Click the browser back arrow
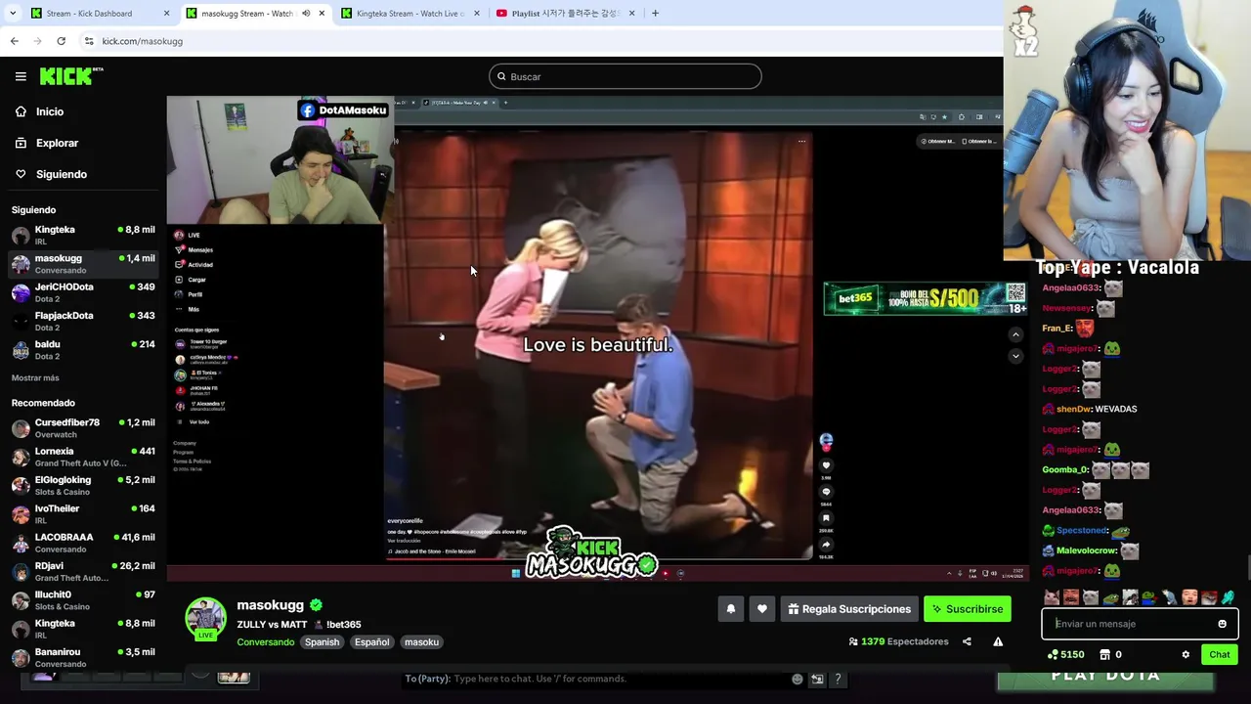 coord(15,41)
